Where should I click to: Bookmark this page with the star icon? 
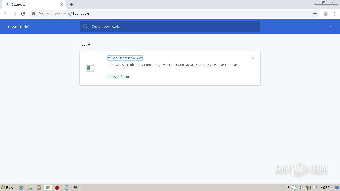(x=315, y=14)
